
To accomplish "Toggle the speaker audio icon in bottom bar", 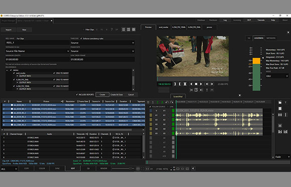I will point(193,168).
